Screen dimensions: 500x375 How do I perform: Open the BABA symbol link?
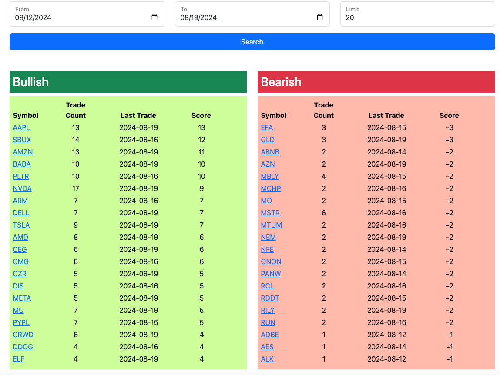point(22,164)
